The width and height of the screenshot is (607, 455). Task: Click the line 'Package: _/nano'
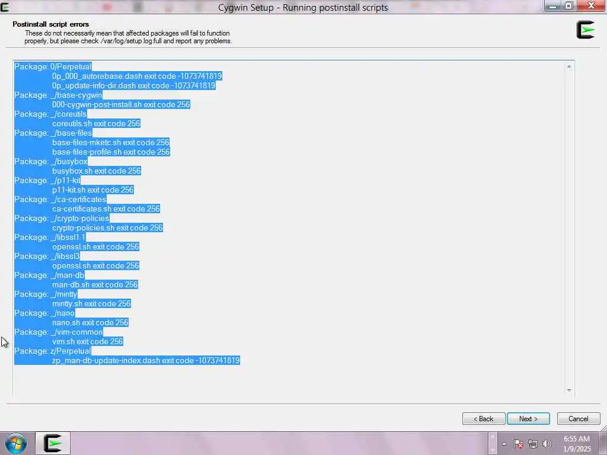45,313
